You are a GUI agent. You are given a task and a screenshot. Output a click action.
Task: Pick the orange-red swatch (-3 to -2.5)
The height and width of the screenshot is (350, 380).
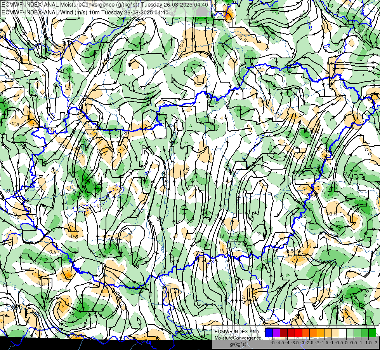(306, 332)
